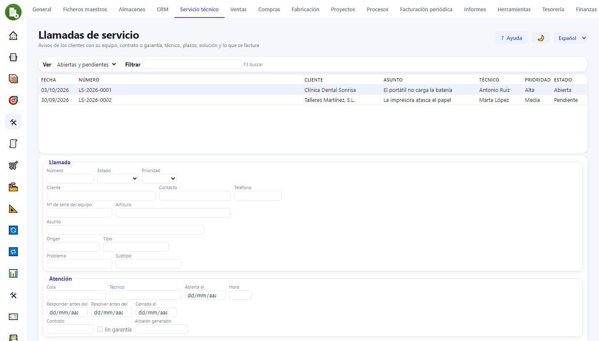
Task: Click the Técnico column header
Action: point(489,80)
